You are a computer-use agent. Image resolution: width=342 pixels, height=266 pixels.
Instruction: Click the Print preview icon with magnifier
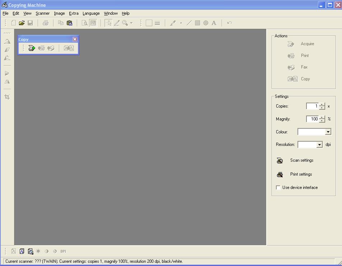84,23
